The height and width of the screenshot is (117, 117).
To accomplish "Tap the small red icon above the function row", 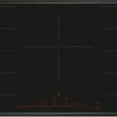I will pos(47,101).
